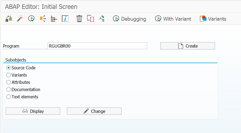Click the Activate magic wand icon
This screenshot has height=133, width=241.
pyautogui.click(x=20, y=19)
